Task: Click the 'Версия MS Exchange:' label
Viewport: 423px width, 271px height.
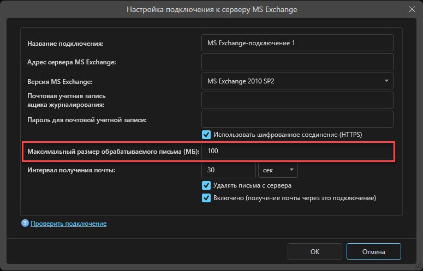Action: coord(59,82)
